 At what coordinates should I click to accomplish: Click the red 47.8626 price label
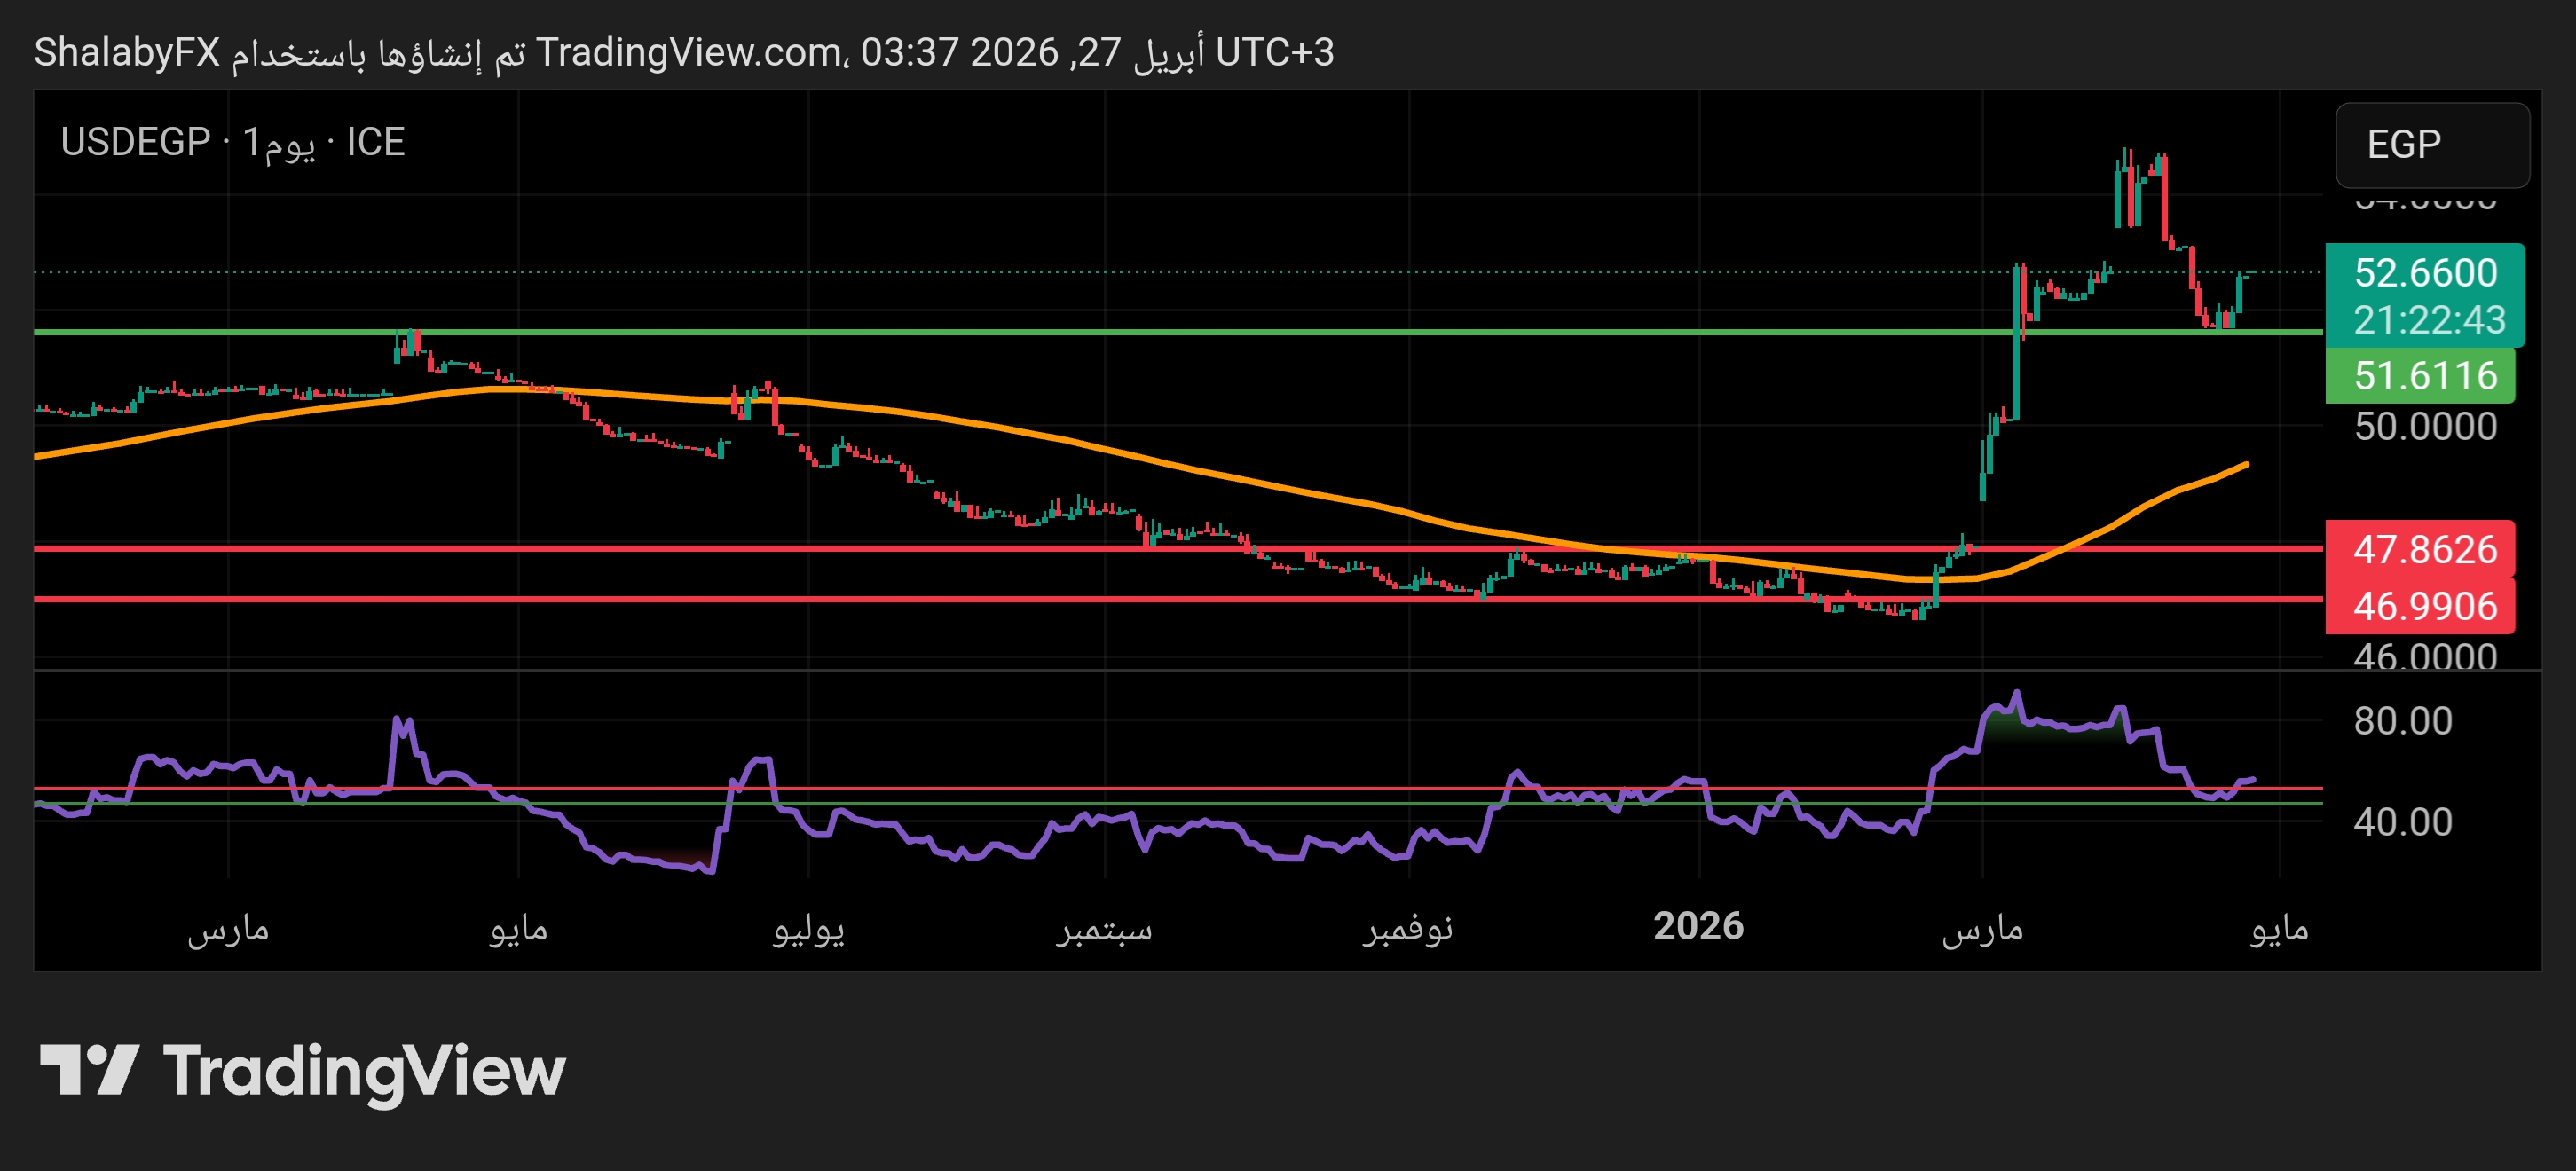[x=2424, y=549]
